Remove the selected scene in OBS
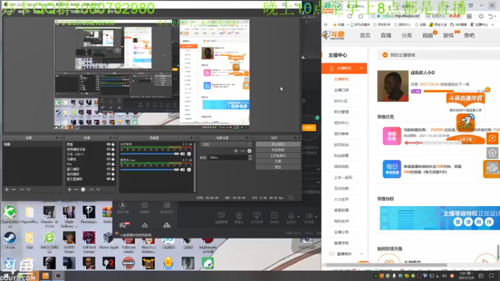Viewport: 500px width, 281px height. 13,190
